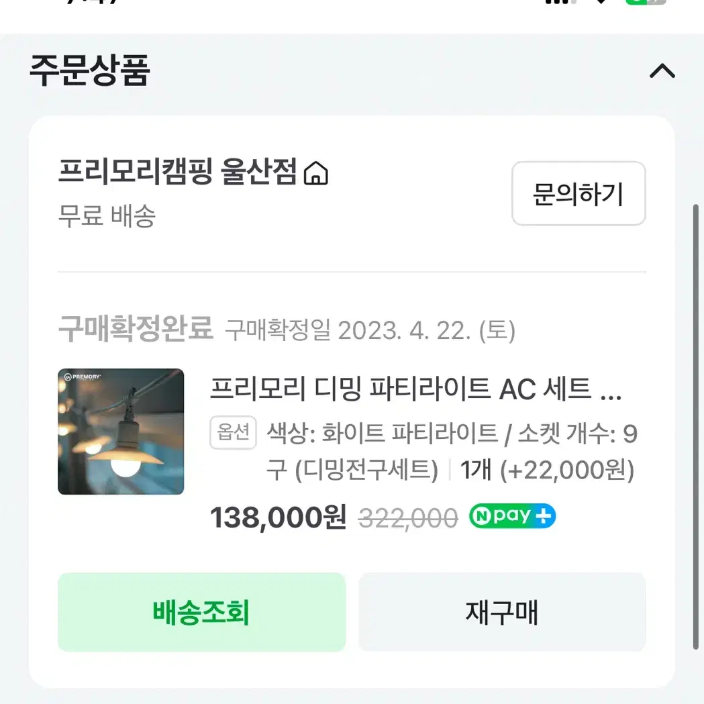Tap quantity text 1개 (+22,000원)
704x704 pixels.
pyautogui.click(x=548, y=470)
